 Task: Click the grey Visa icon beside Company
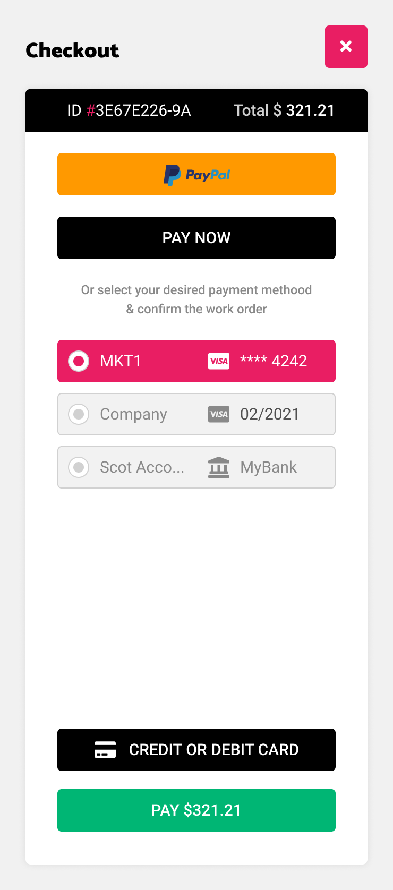tap(219, 414)
